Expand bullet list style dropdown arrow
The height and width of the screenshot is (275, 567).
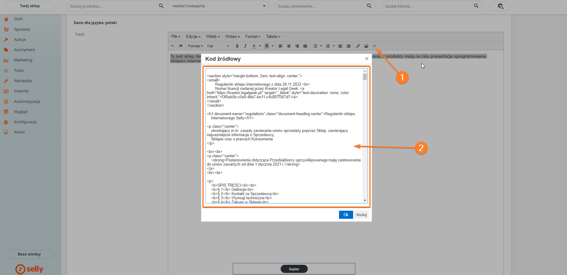pyautogui.click(x=321, y=46)
